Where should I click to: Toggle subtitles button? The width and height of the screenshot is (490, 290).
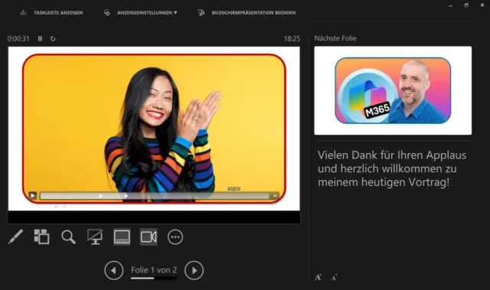coord(122,237)
